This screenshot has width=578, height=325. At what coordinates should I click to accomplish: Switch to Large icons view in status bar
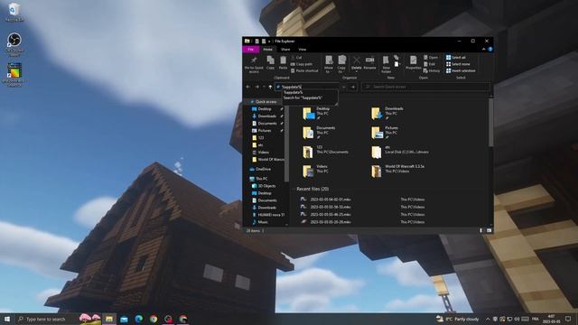489,231
